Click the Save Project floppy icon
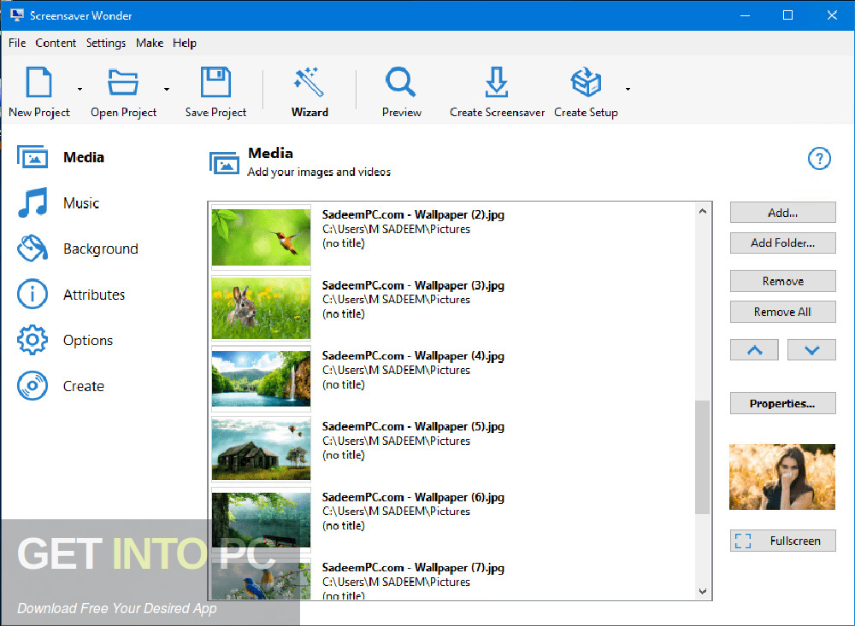 215,82
